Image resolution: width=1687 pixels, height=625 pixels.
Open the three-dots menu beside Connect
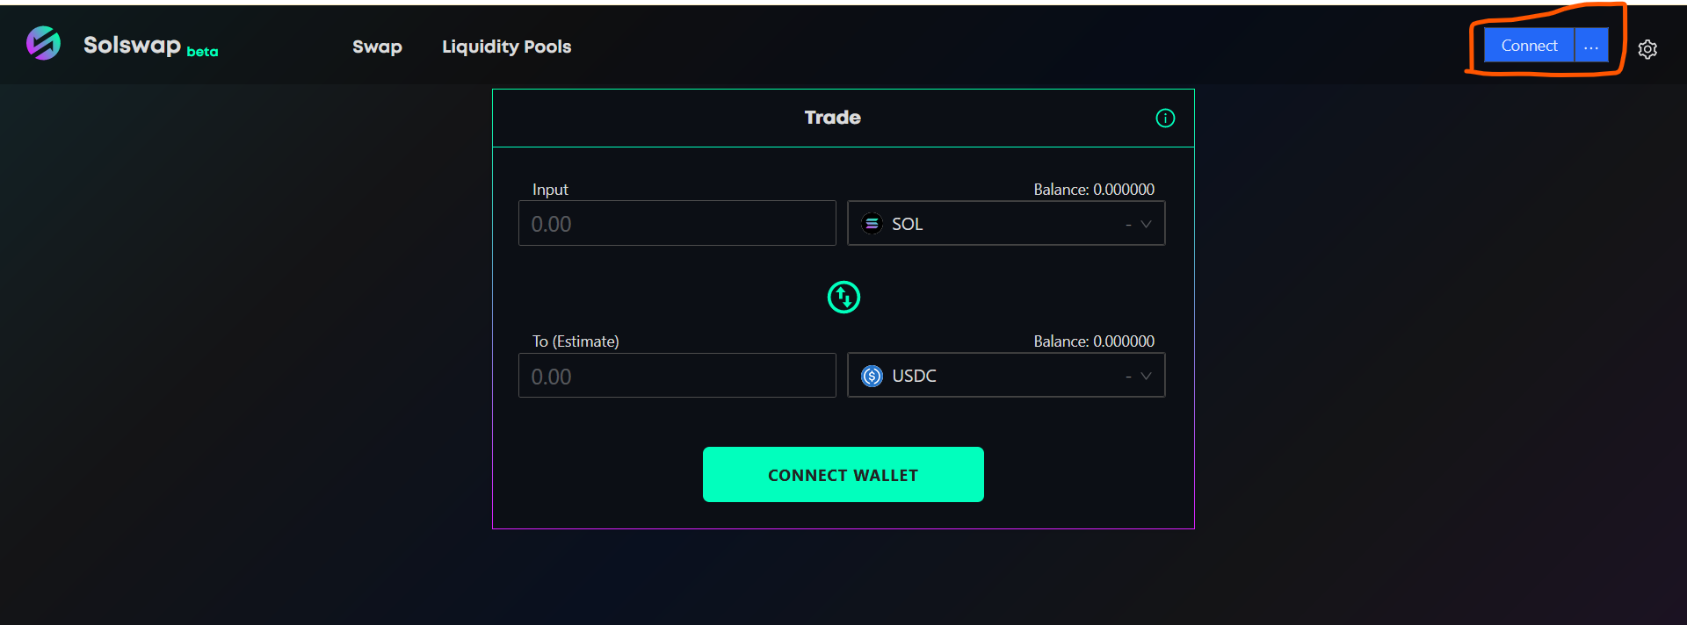tap(1591, 46)
